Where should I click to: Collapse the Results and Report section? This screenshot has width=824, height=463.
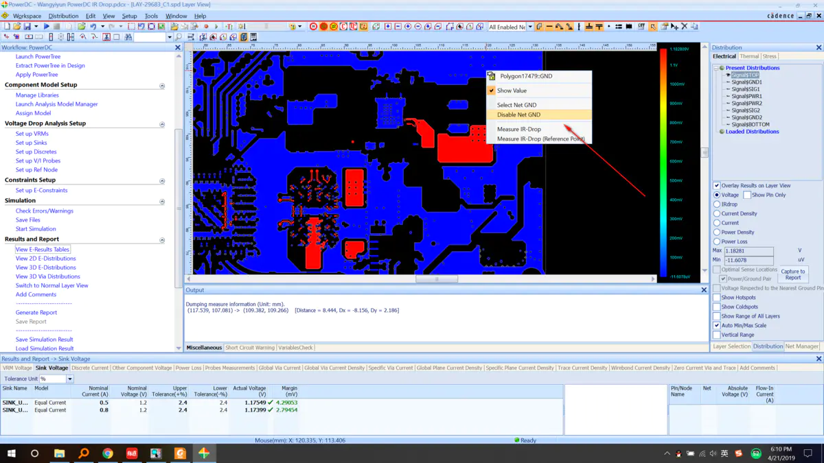point(162,240)
